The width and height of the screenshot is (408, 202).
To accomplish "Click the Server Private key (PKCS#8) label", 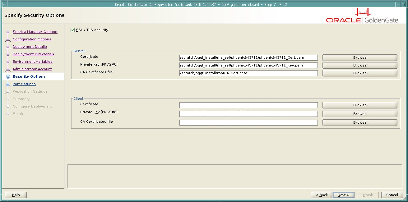I will [99, 64].
